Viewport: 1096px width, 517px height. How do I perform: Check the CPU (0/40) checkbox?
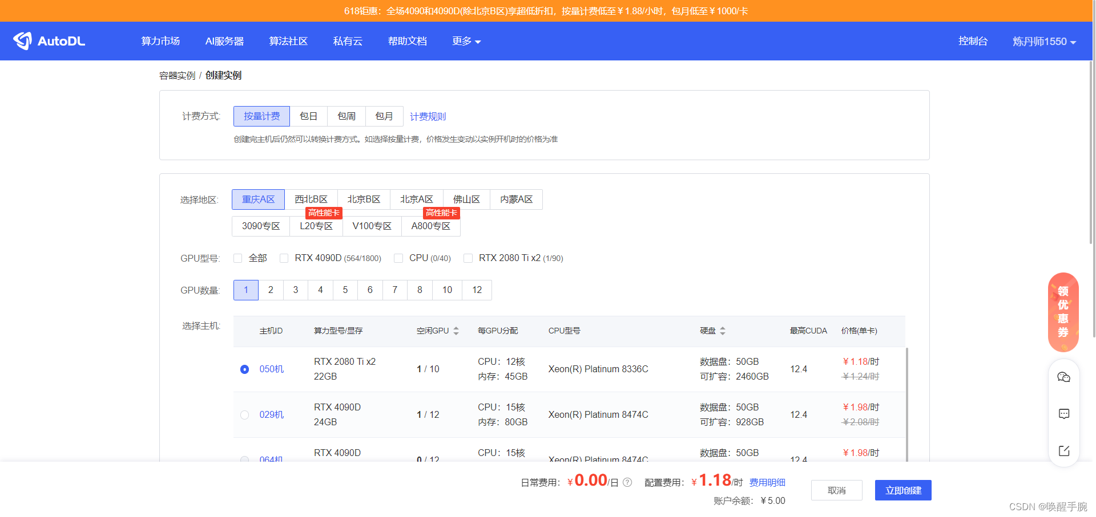pyautogui.click(x=398, y=258)
